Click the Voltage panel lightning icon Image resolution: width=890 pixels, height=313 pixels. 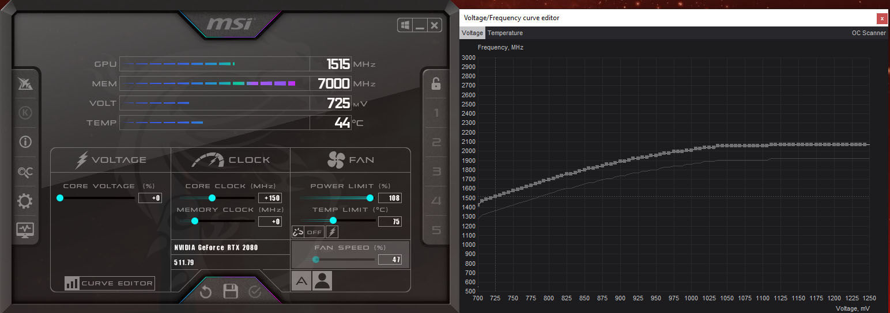pos(82,160)
